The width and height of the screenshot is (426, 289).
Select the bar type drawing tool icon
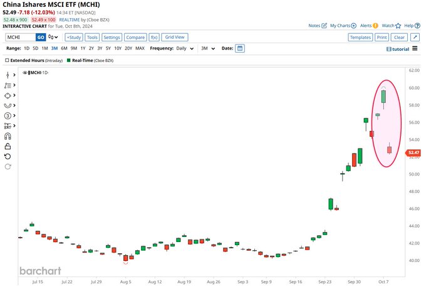pos(8,75)
